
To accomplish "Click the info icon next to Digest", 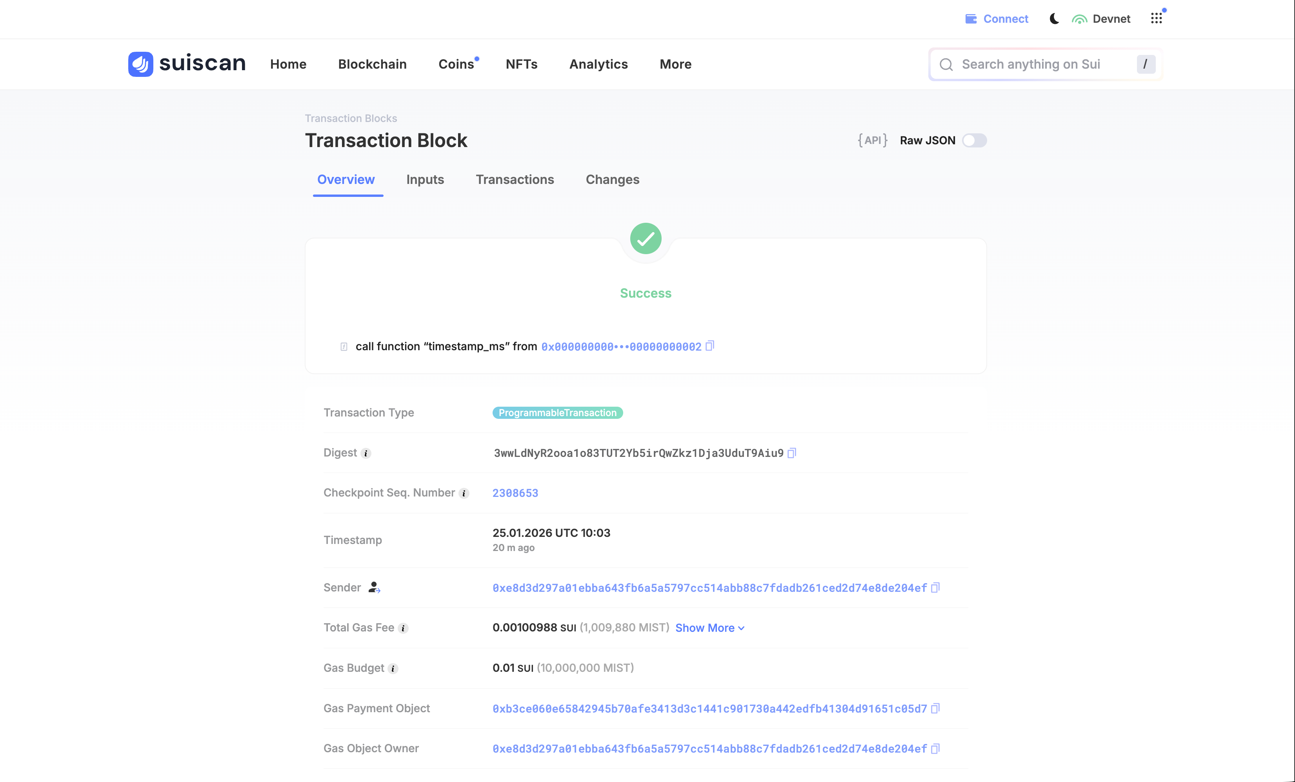I will coord(366,453).
